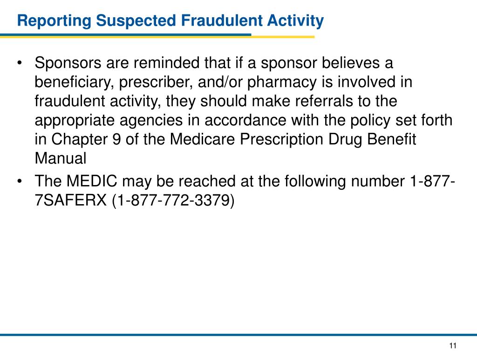This screenshot has height=358, width=477.
Task: Click the word MEDIC
Action: [x=92, y=181]
